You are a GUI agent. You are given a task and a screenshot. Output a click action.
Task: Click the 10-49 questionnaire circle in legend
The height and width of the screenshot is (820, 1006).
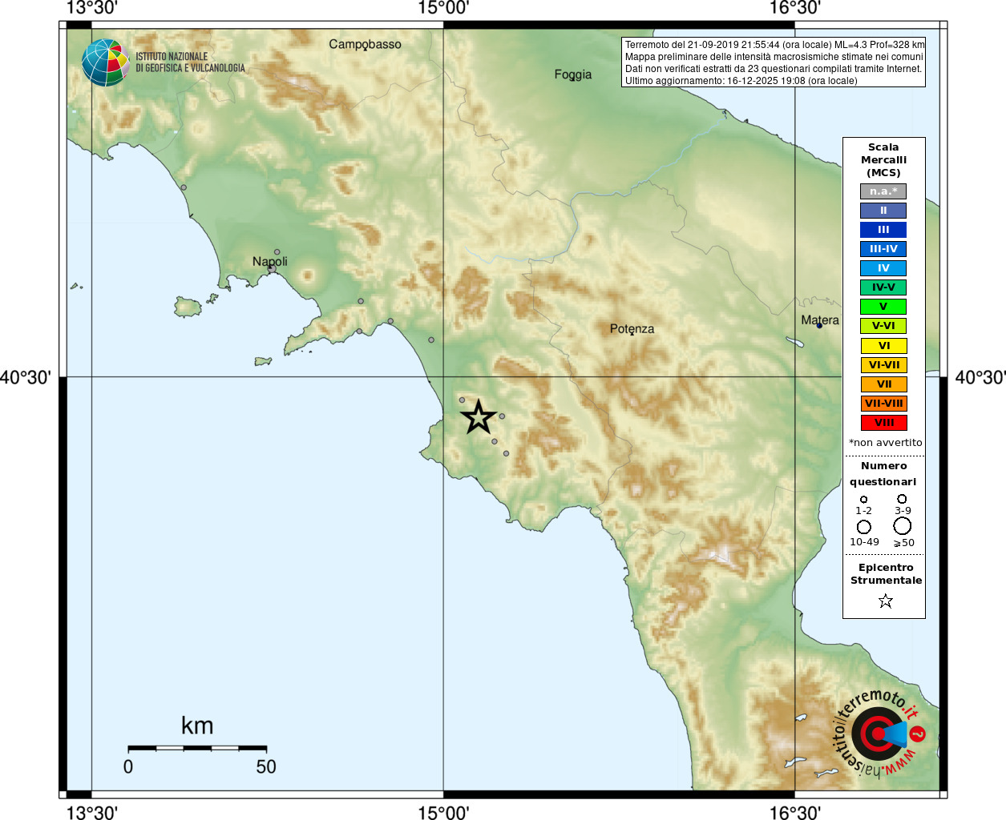coord(864,527)
